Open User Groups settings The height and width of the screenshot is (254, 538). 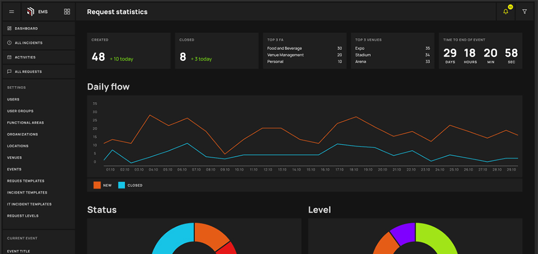[x=20, y=111]
